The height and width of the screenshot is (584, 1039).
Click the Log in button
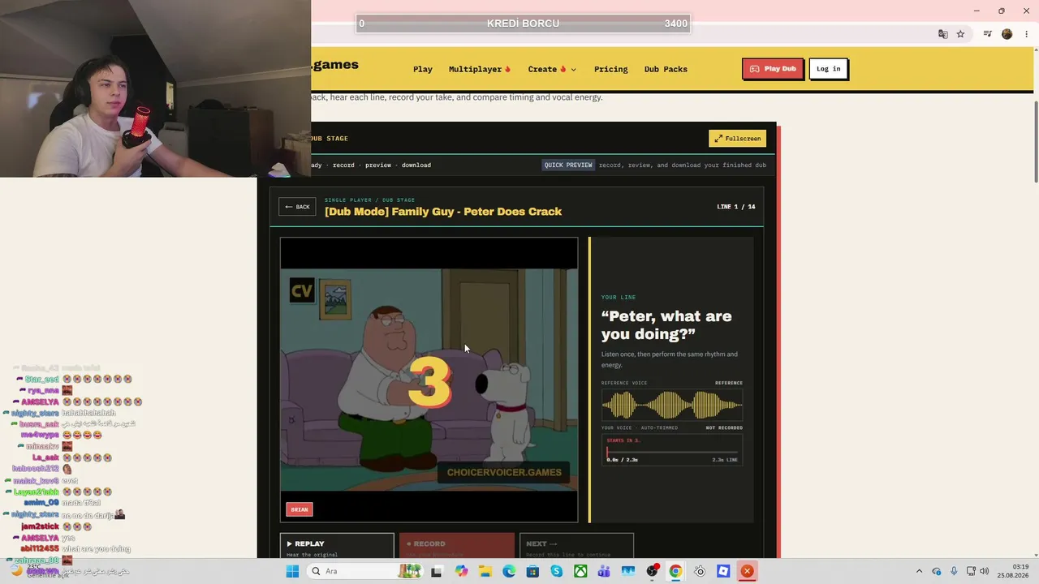pyautogui.click(x=828, y=69)
